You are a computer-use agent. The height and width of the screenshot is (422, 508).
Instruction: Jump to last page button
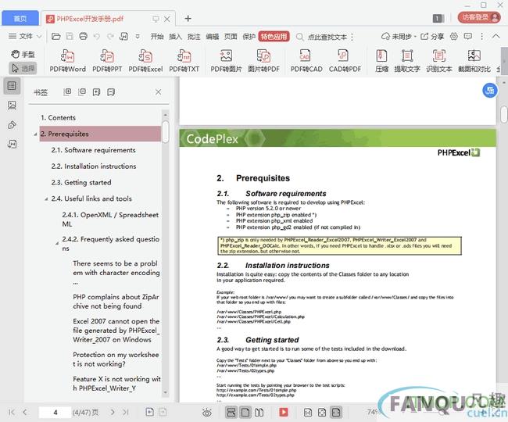[126, 412]
